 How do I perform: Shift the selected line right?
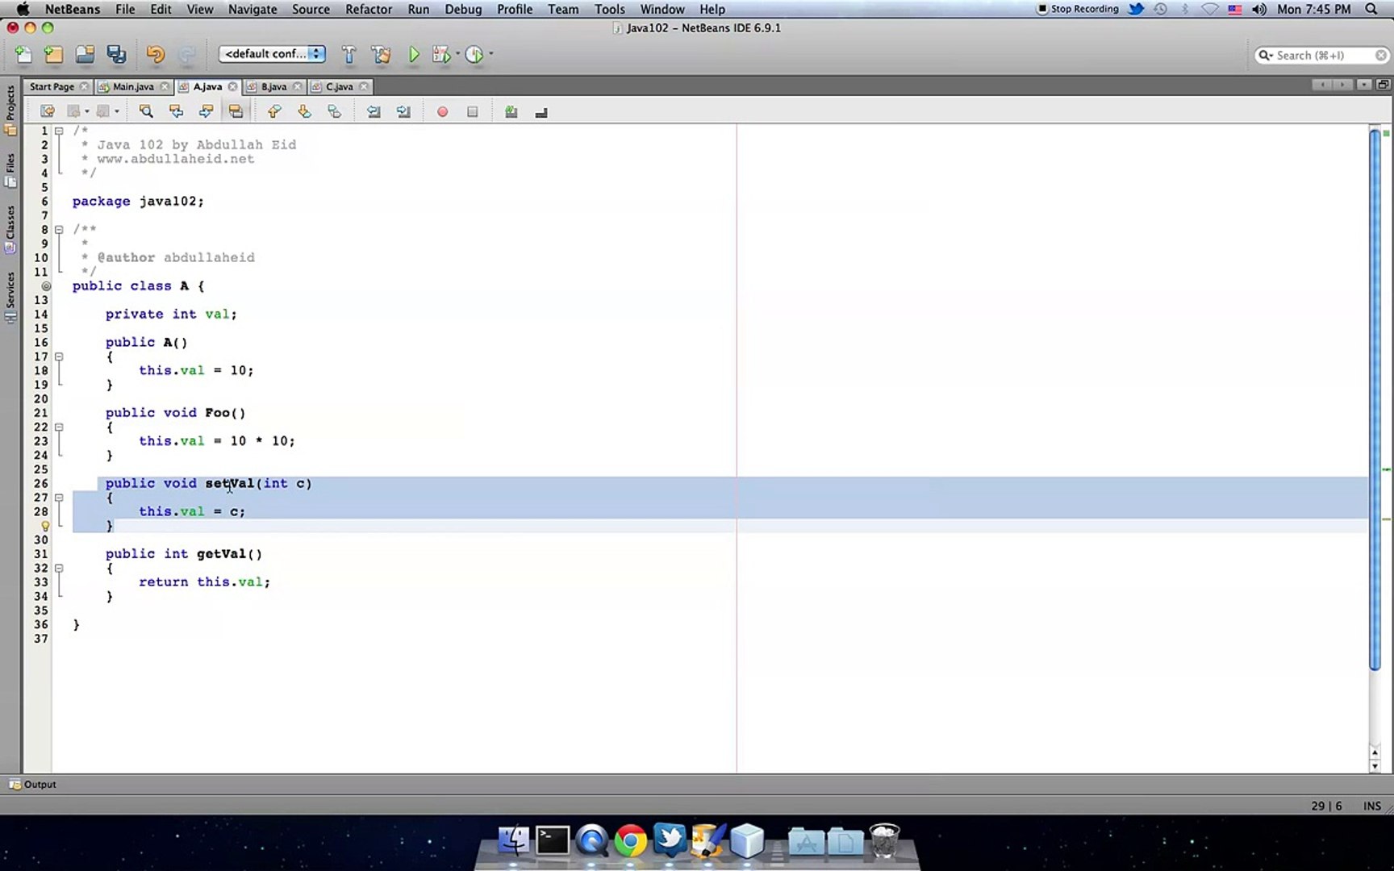pos(403,112)
